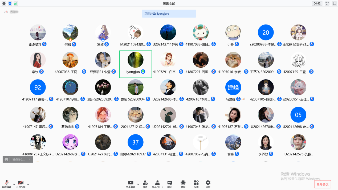Unmute microphone via 解除静音
Screen dimensions: 338x190
point(7,184)
